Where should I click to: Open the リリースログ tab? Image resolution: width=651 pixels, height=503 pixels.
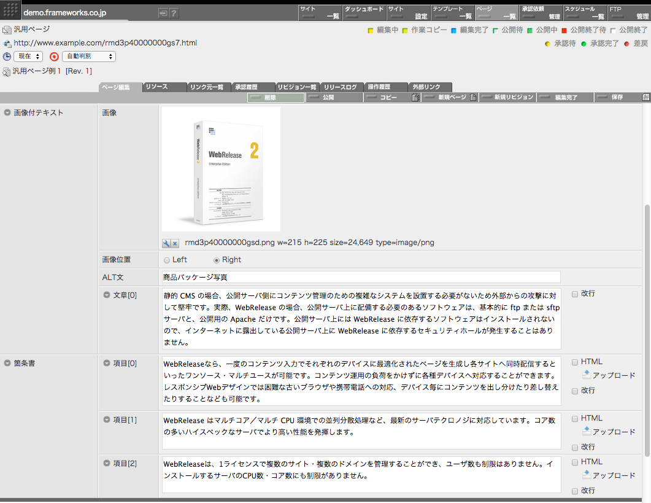[x=342, y=87]
